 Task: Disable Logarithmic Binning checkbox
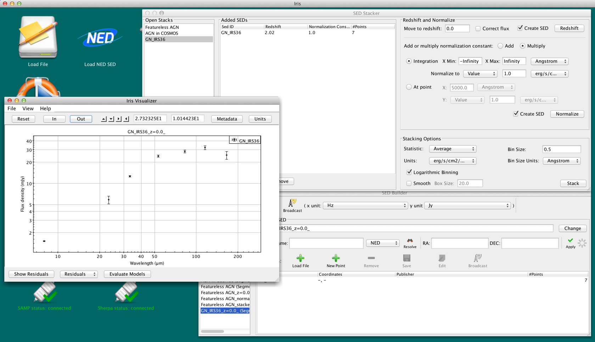click(409, 172)
